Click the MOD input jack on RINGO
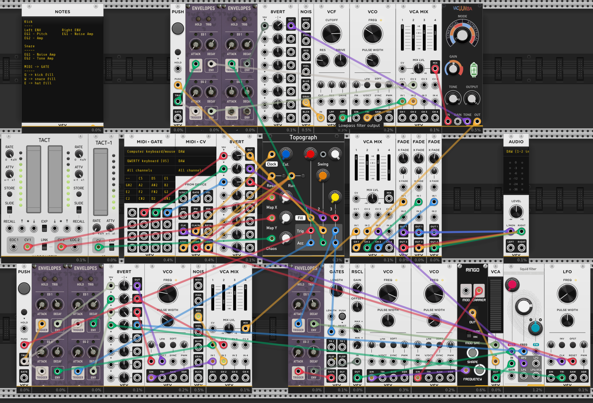This screenshot has width=593, height=403. (466, 291)
